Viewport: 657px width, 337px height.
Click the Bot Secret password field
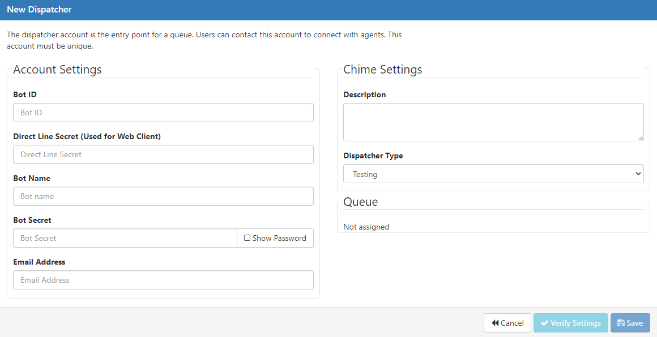click(125, 238)
